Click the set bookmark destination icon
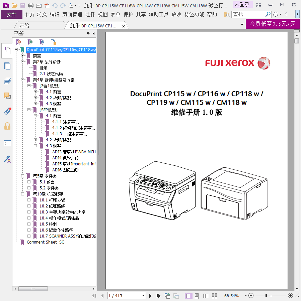The width and height of the screenshot is (301, 301). coord(42,42)
